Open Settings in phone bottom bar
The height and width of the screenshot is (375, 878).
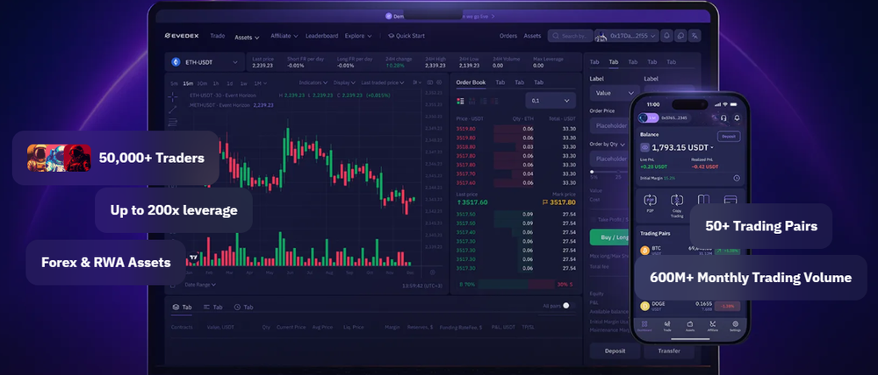[x=735, y=327]
